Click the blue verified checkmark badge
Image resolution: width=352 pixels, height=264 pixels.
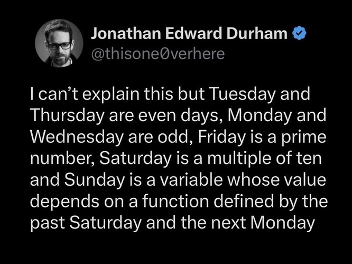tap(299, 34)
